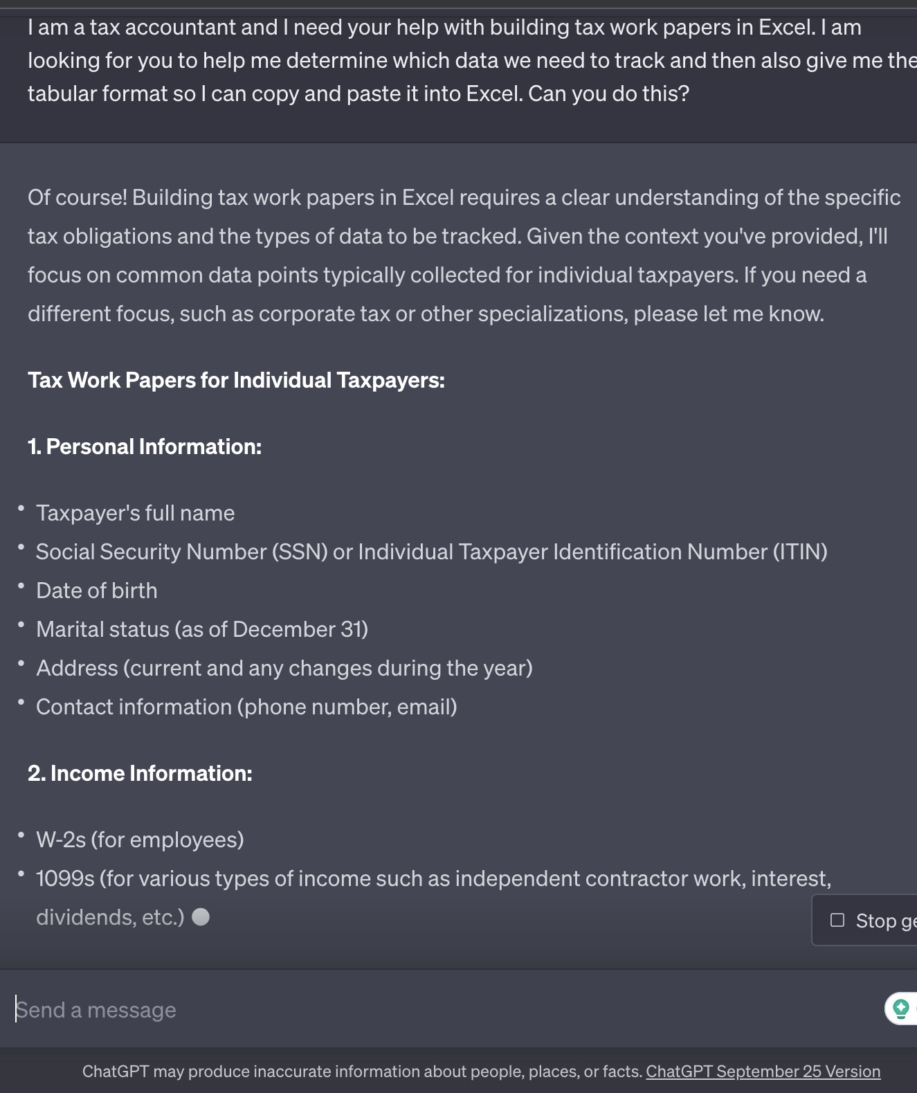
Task: Click the inaccurate information disclaimer text
Action: click(x=362, y=1072)
